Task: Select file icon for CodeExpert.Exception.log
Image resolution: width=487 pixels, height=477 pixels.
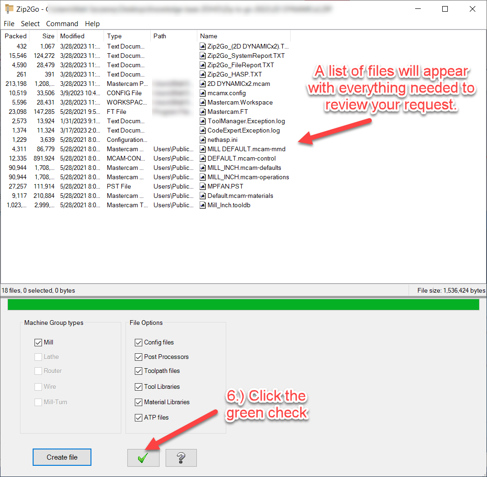Action: point(202,130)
